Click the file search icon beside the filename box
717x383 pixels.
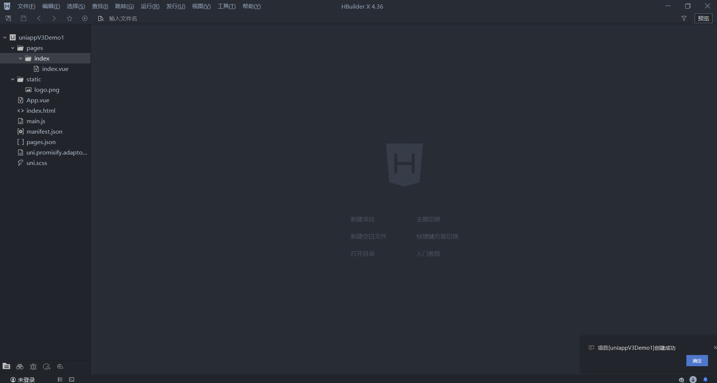(x=101, y=18)
